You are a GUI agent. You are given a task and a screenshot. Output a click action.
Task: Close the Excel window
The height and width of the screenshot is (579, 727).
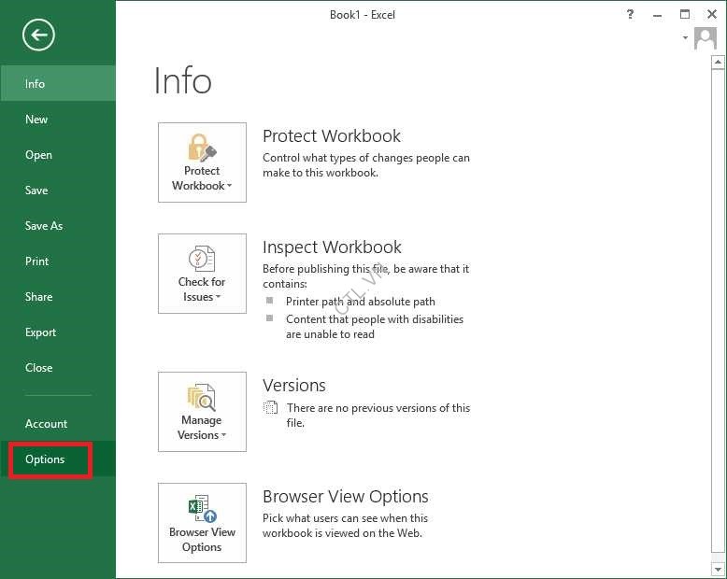coord(712,14)
